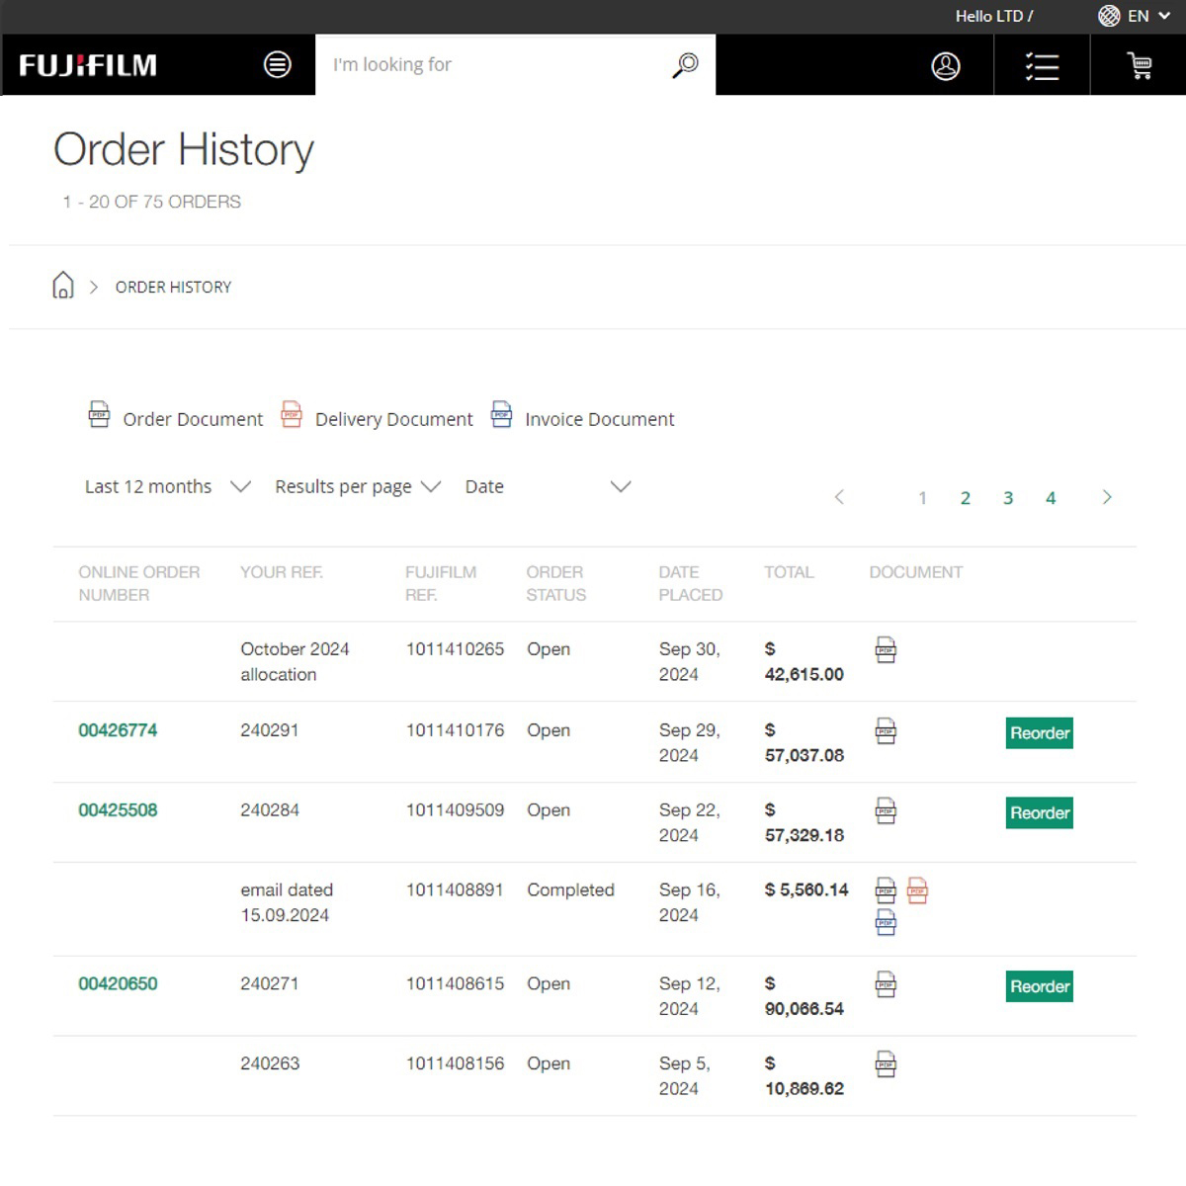The height and width of the screenshot is (1186, 1186).
Task: Select the ORDER HISTORY breadcrumb item
Action: (x=172, y=287)
